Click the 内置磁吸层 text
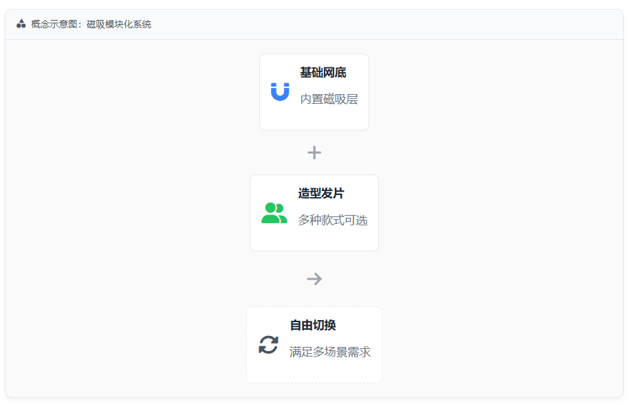Screen dimensions: 630x406 point(329,99)
